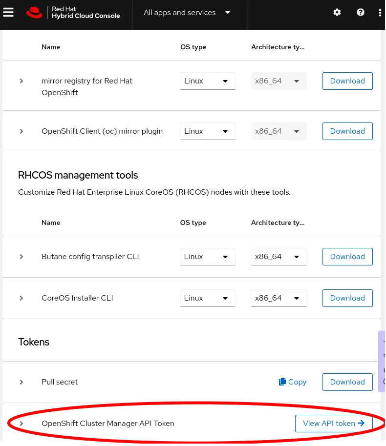The width and height of the screenshot is (386, 446).
Task: Open architecture dropdown for Butane config transpiler CLI
Action: coord(279,257)
